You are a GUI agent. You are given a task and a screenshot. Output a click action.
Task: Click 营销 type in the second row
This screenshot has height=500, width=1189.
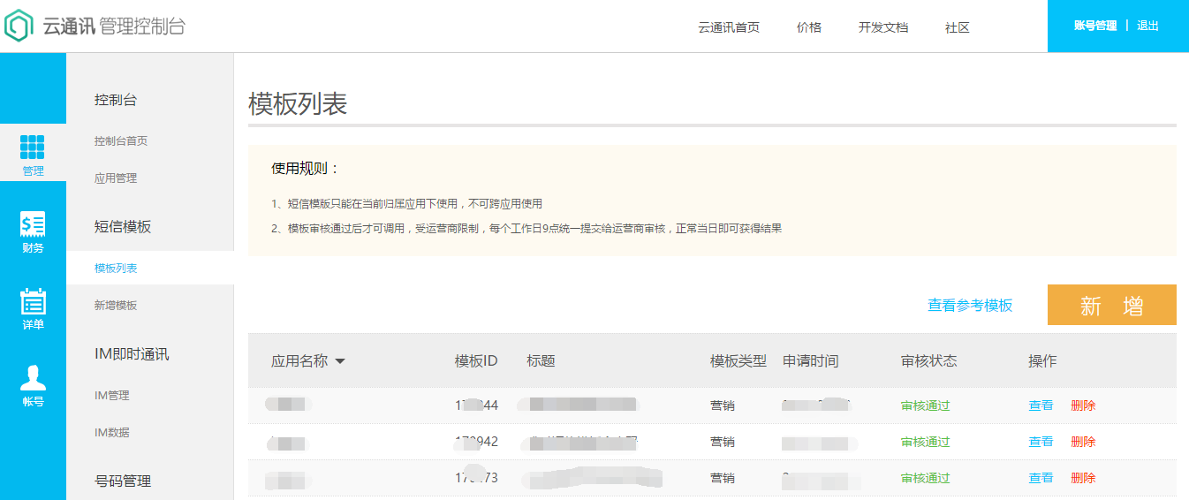coord(723,442)
